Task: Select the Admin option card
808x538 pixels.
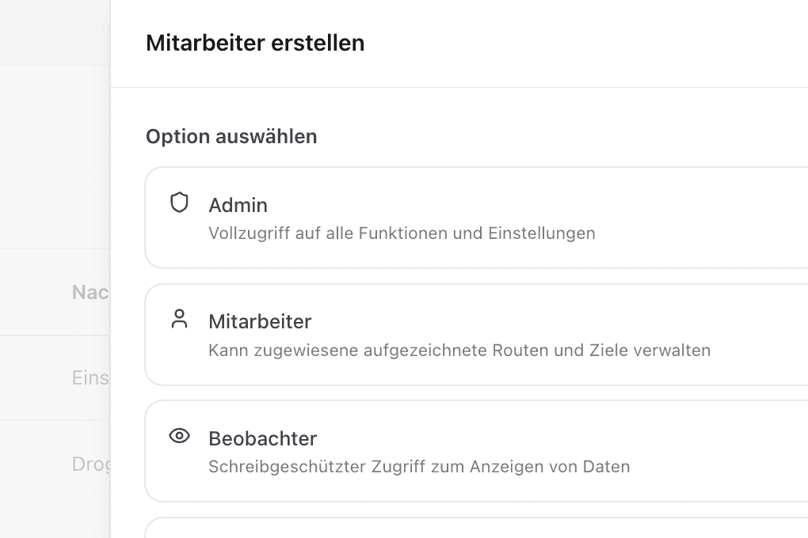Action: pyautogui.click(x=475, y=218)
